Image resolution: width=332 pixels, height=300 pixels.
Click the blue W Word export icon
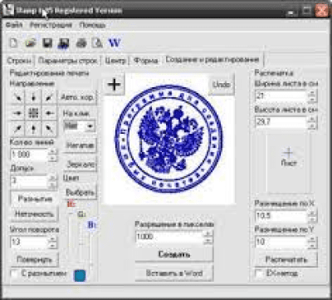[x=115, y=43]
